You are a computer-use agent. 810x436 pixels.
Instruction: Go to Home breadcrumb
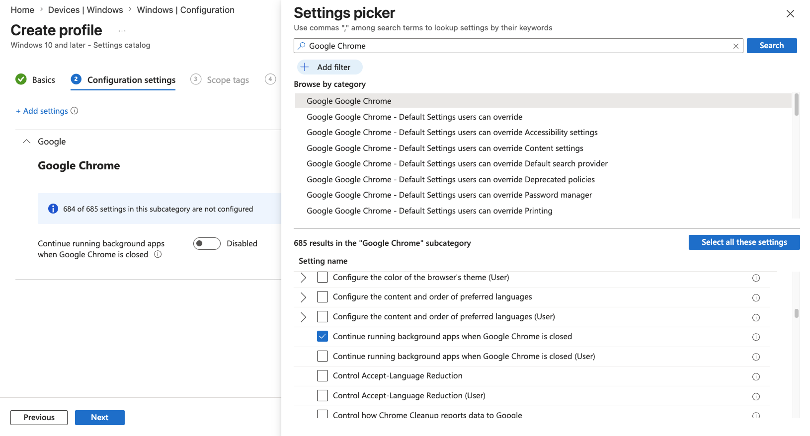point(22,10)
